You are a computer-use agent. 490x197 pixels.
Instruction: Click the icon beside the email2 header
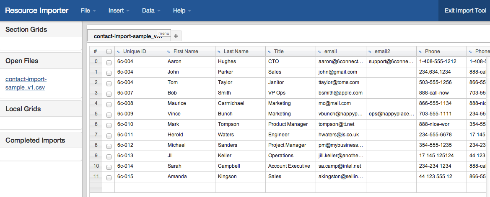(x=370, y=51)
